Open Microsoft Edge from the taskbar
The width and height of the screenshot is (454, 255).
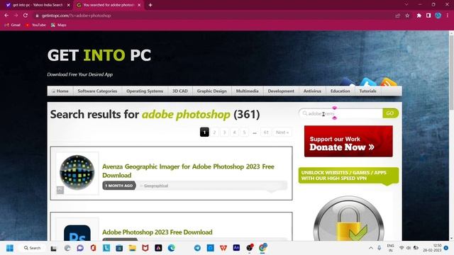pyautogui.click(x=172, y=248)
